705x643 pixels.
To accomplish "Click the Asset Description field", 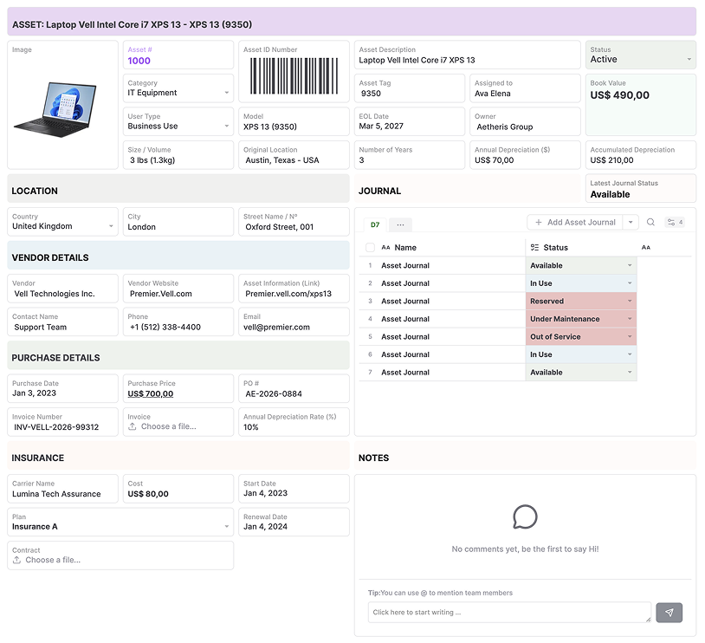I will click(x=467, y=55).
